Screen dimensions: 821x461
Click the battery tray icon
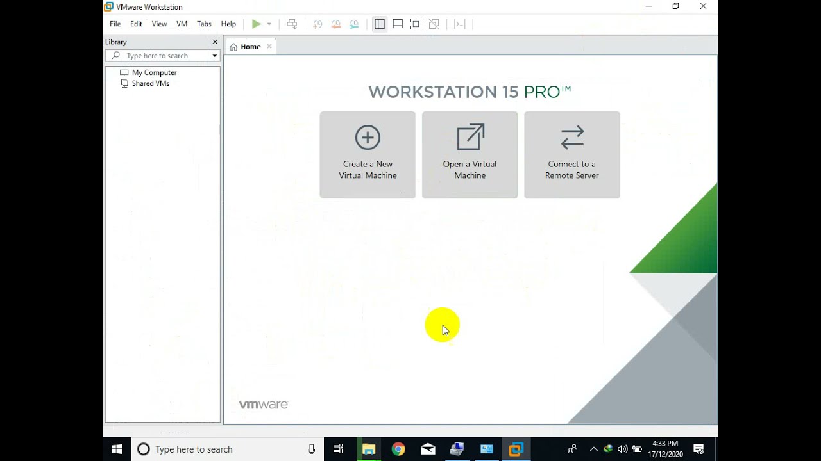[637, 449]
